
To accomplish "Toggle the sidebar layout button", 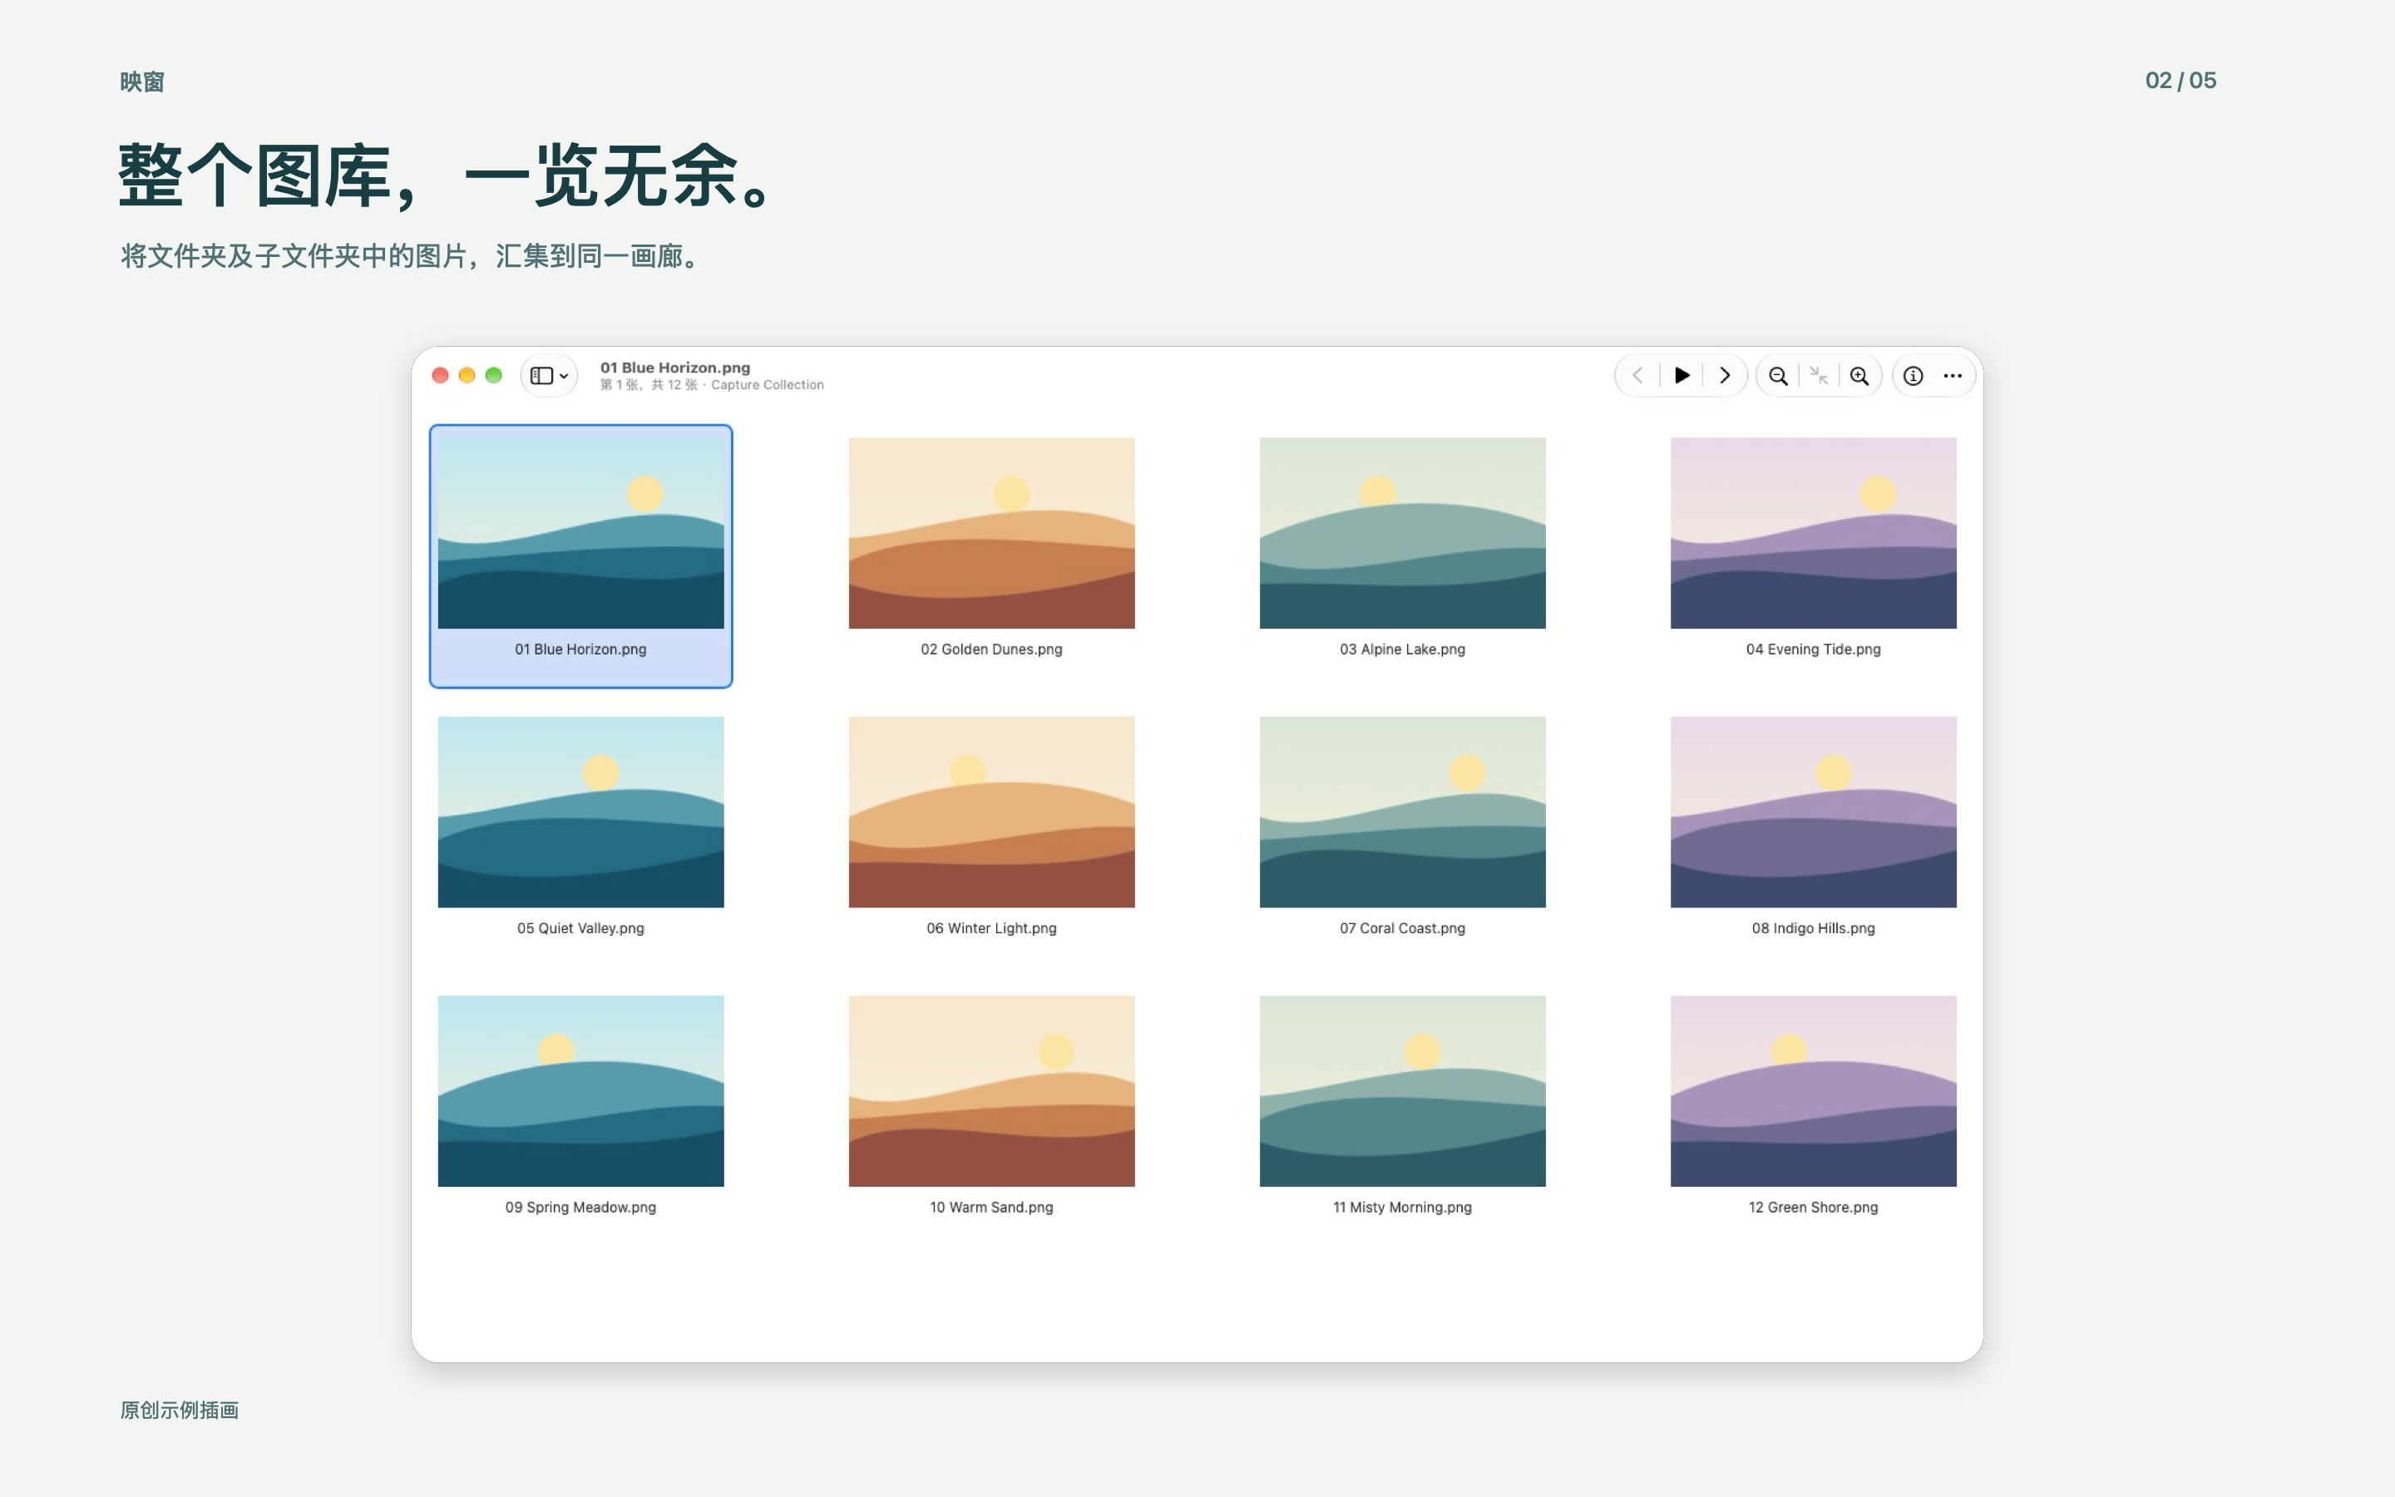I will pos(541,376).
